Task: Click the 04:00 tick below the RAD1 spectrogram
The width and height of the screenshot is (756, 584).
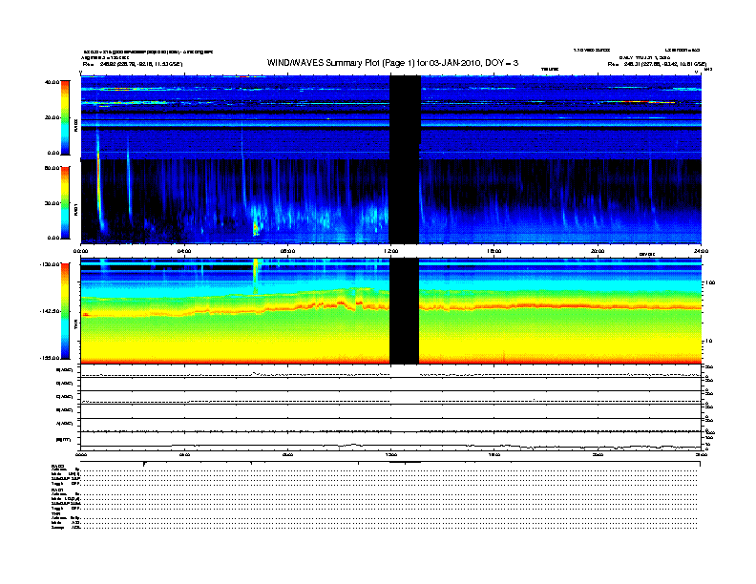Action: 184,251
